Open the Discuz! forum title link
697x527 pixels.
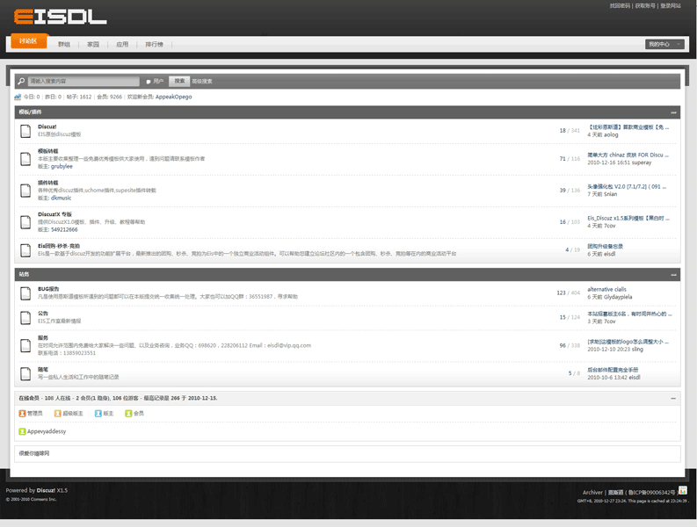[x=47, y=126]
